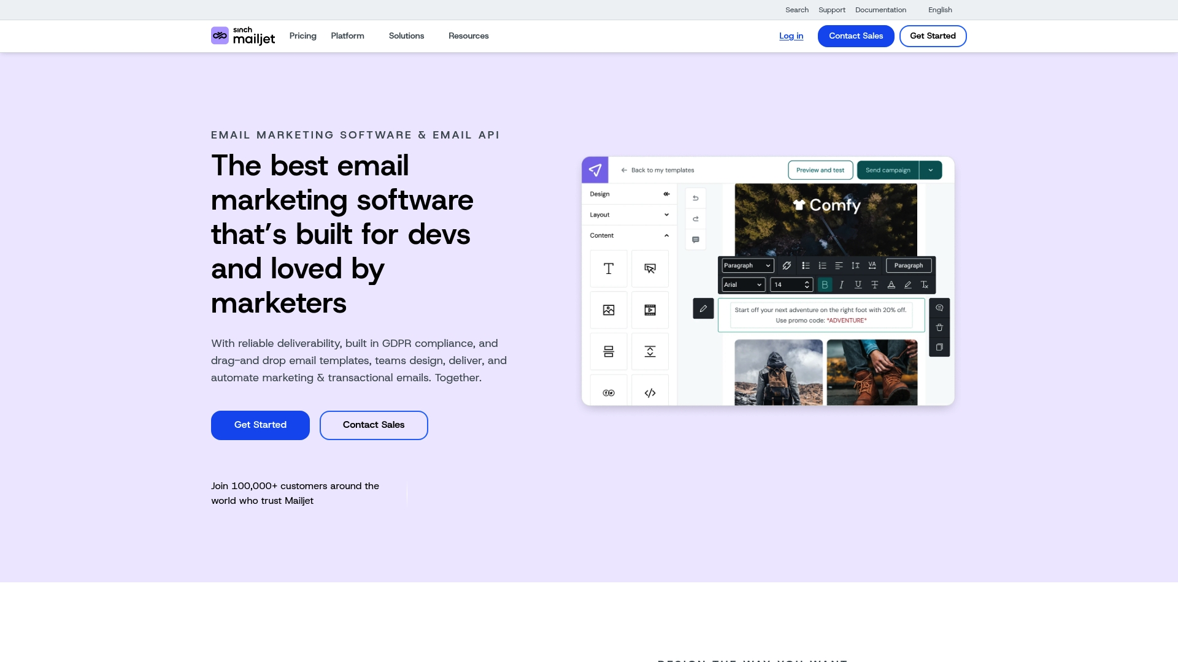
Task: Toggle bold formatting off
Action: (x=825, y=284)
